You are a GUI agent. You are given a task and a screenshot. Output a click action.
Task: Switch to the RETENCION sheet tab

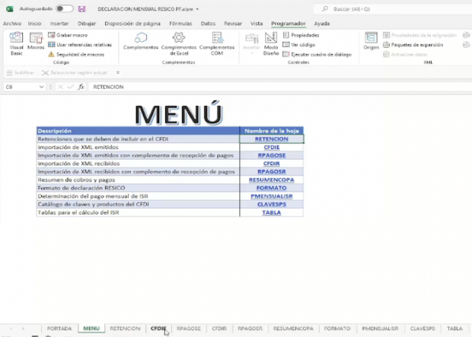(125, 329)
